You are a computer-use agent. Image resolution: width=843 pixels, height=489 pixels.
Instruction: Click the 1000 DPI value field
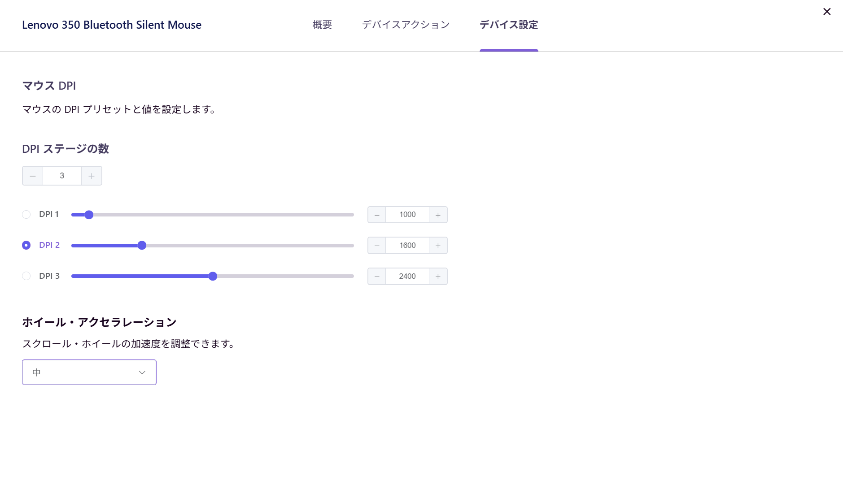point(406,214)
